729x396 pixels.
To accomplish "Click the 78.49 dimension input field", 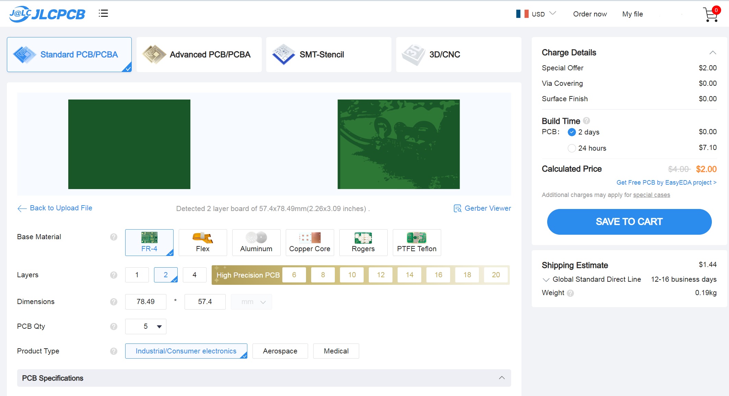I will tap(146, 302).
